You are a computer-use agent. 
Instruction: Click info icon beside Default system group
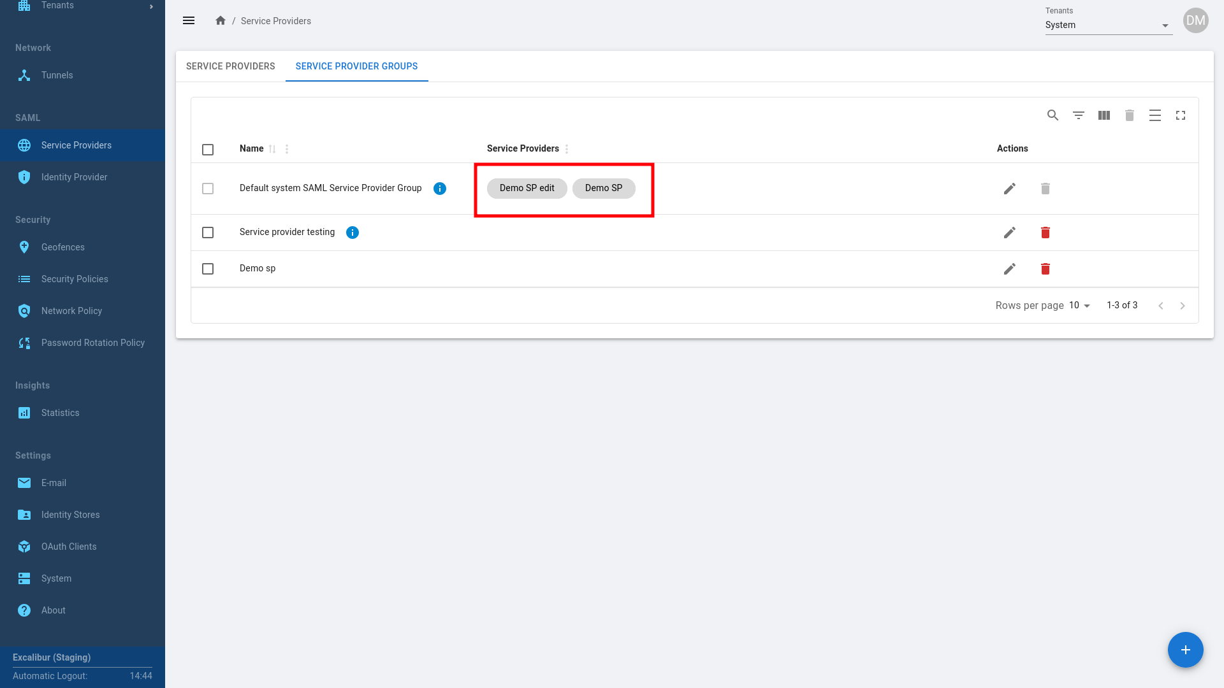tap(439, 189)
